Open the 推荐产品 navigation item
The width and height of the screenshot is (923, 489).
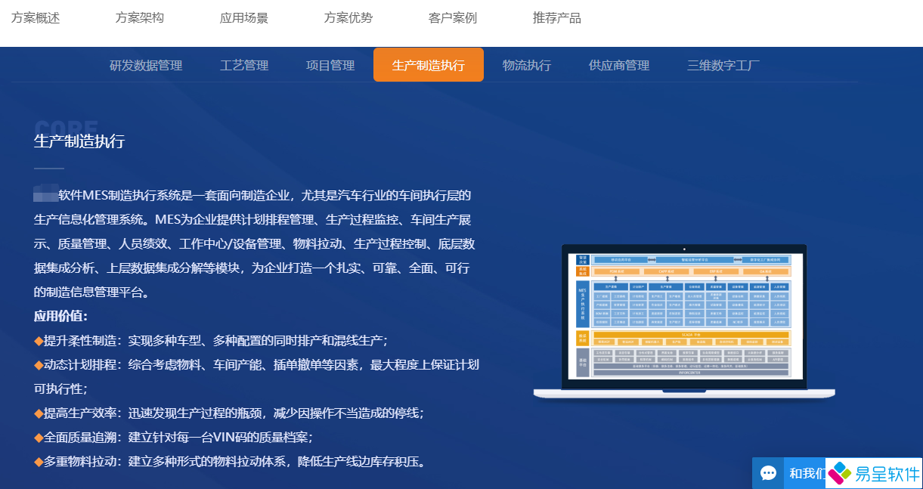coord(557,17)
